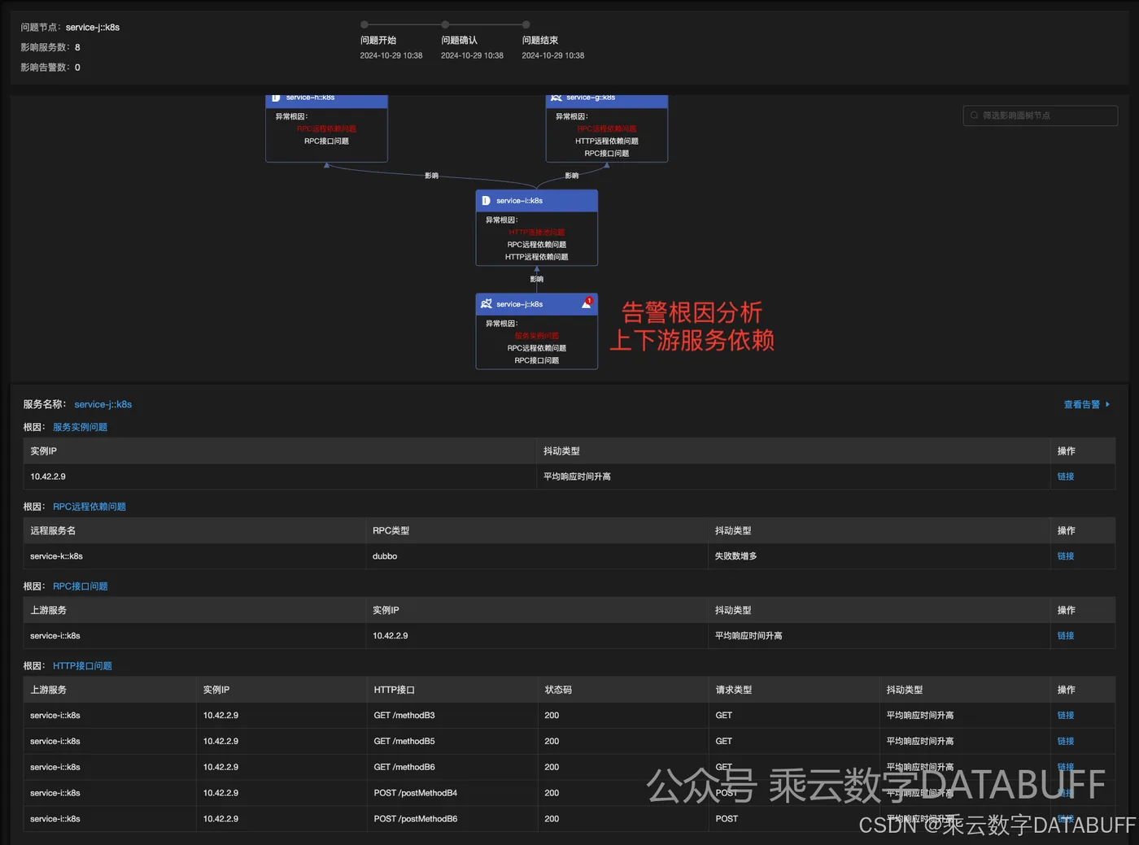Image resolution: width=1139 pixels, height=845 pixels.
Task: Open the RPC接口问题 root cause link
Action: [81, 586]
